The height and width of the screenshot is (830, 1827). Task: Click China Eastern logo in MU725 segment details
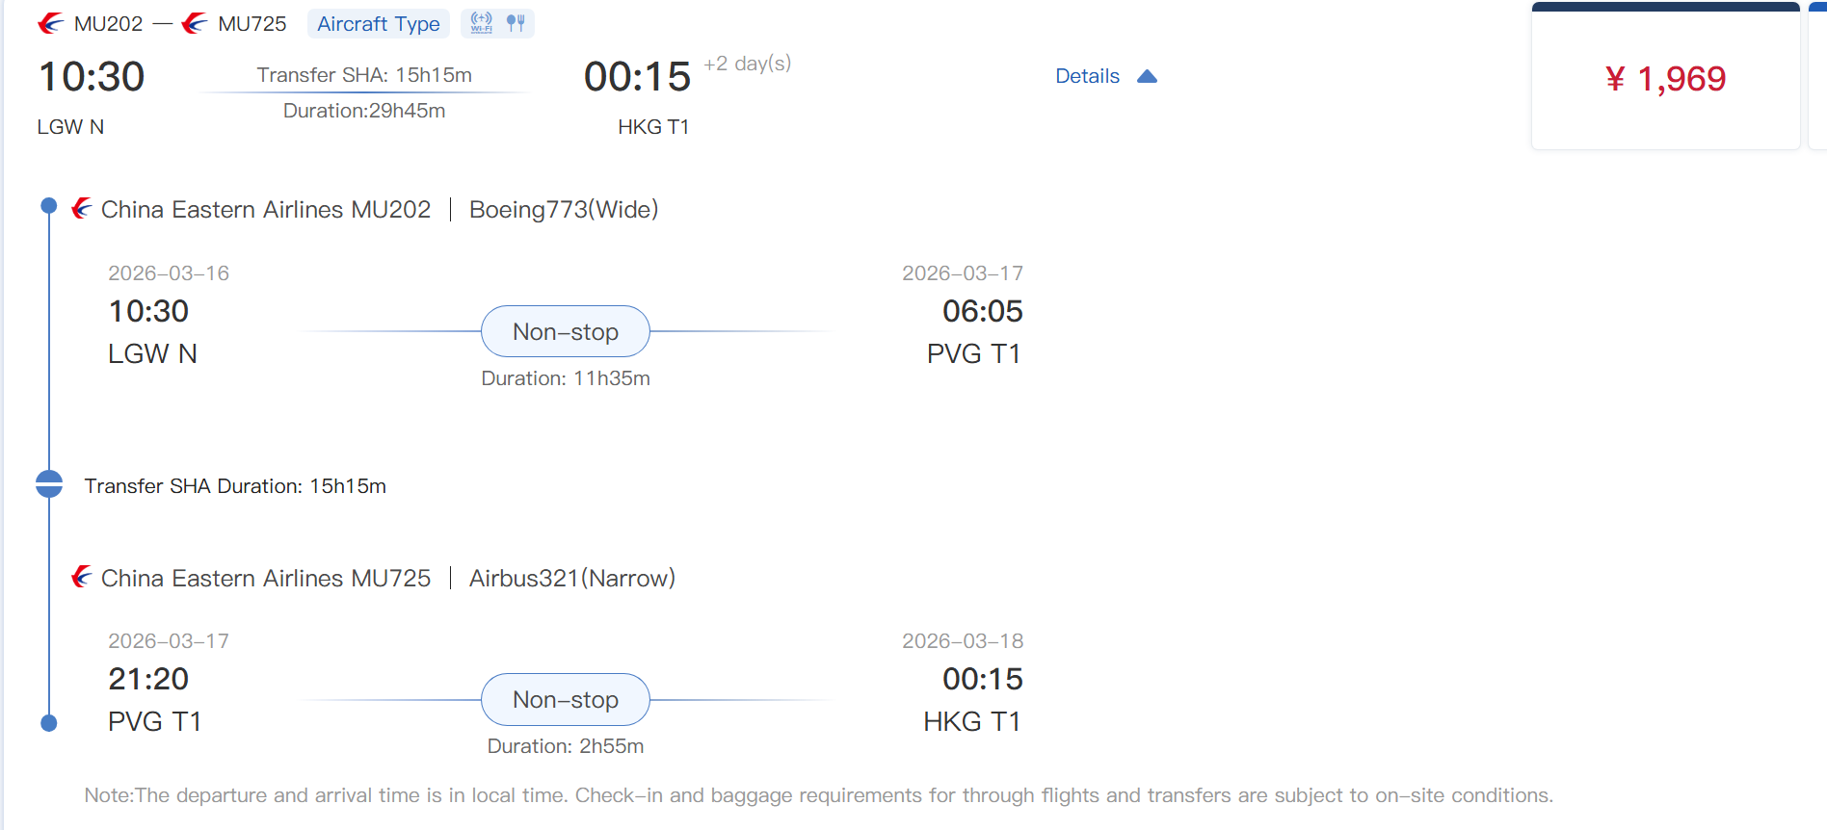tap(82, 578)
